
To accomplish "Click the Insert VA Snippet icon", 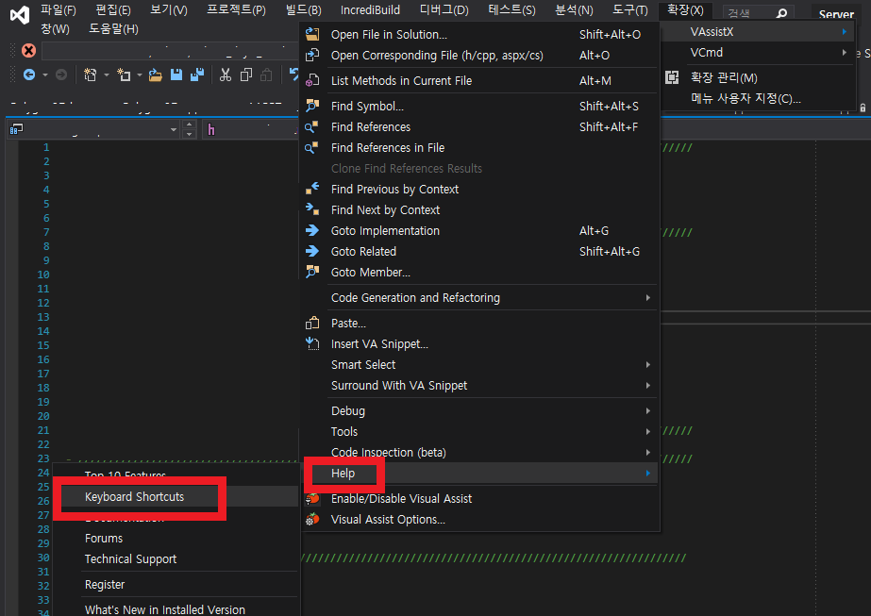I will (312, 343).
